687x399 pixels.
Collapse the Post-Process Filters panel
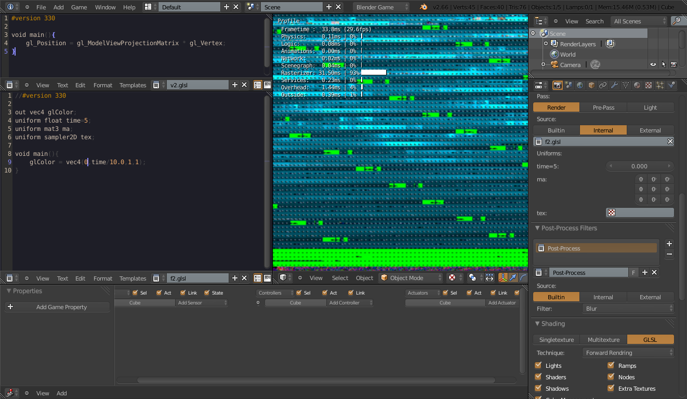pyautogui.click(x=538, y=228)
